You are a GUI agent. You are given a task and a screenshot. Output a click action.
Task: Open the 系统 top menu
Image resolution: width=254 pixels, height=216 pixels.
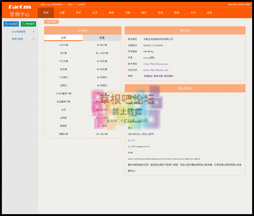pyautogui.click(x=46, y=13)
